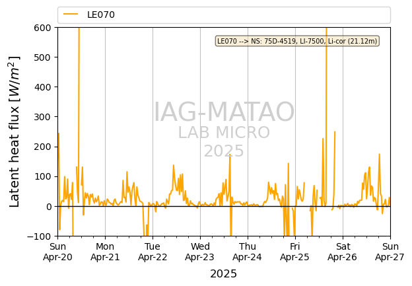Click the Sun Apr-20 date label
Image resolution: width=412 pixels, height=286 pixels.
coord(58,252)
